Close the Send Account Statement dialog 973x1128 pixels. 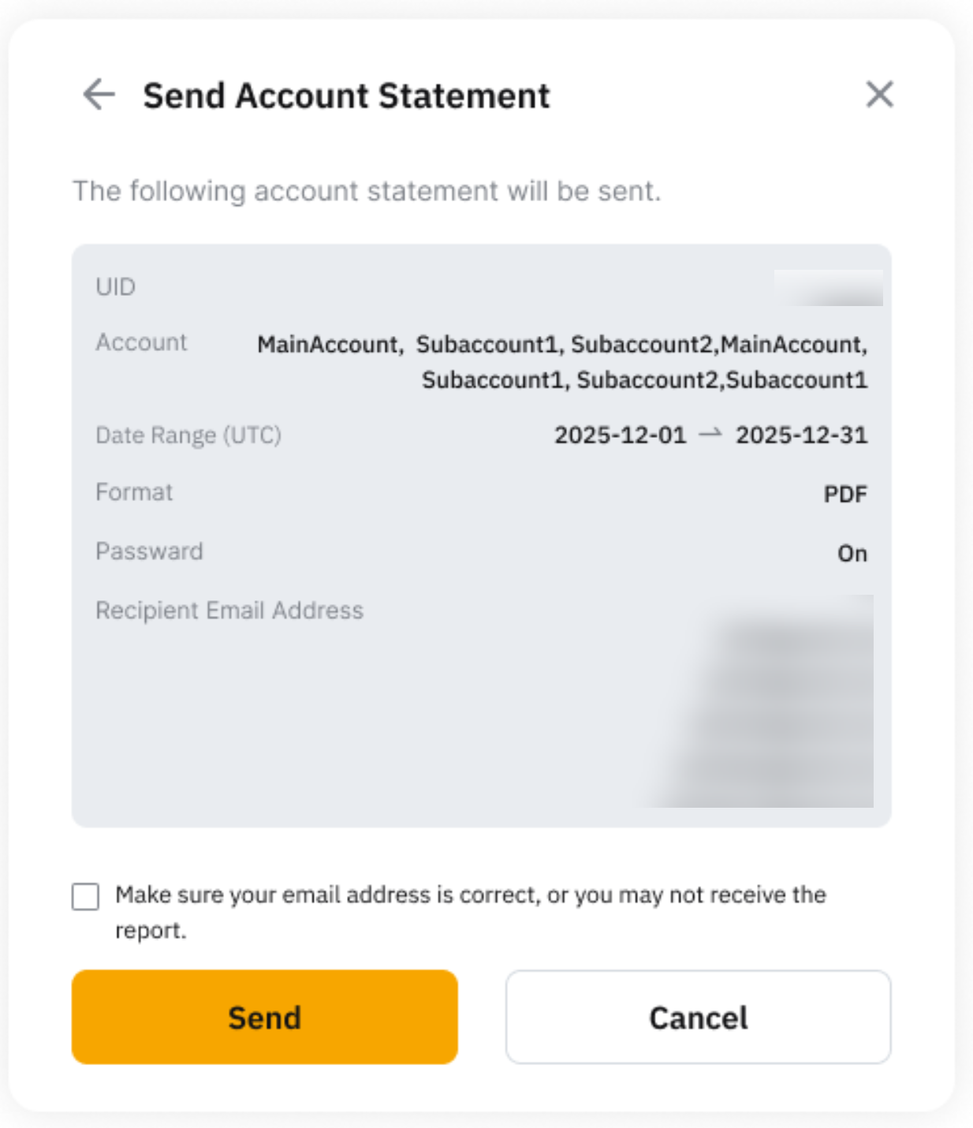click(x=879, y=95)
